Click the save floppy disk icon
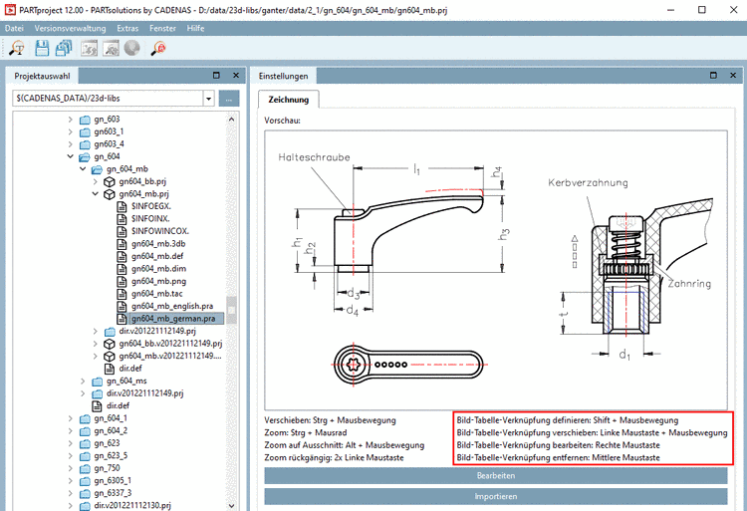Viewport: 747px width, 511px height. pyautogui.click(x=41, y=47)
